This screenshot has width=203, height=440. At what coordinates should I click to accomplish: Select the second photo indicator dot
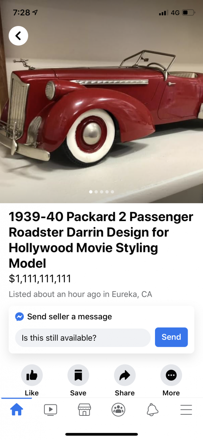[x=96, y=192]
